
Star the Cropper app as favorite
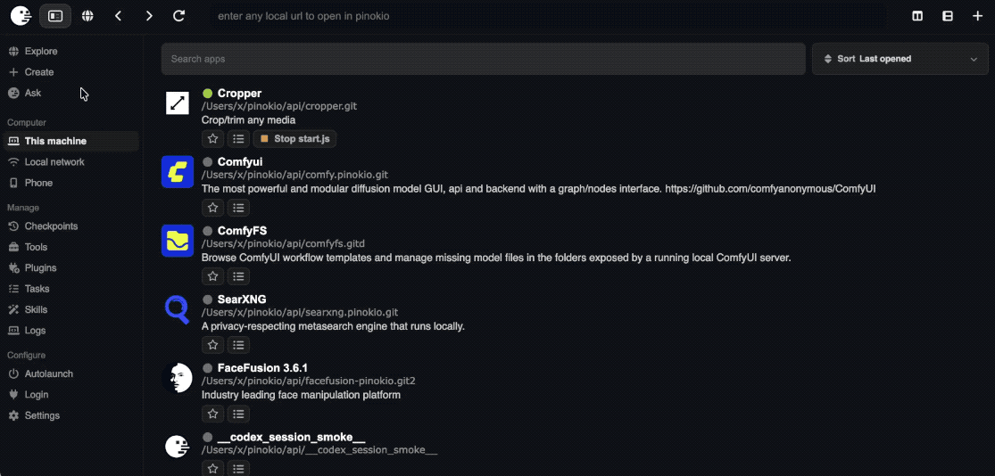coord(212,139)
